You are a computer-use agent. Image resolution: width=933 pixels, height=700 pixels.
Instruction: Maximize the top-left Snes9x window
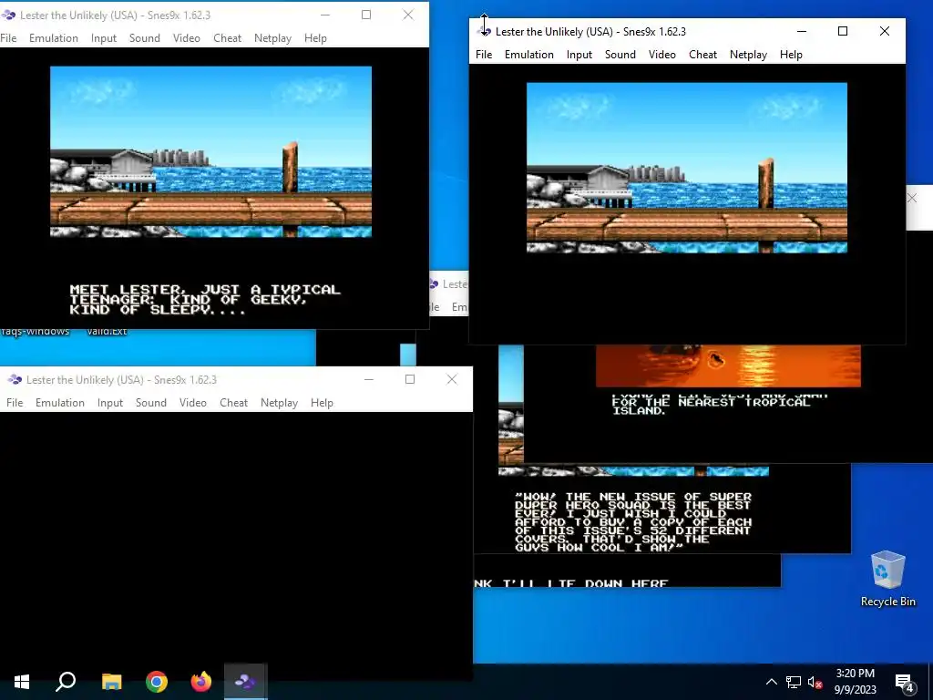coord(366,15)
